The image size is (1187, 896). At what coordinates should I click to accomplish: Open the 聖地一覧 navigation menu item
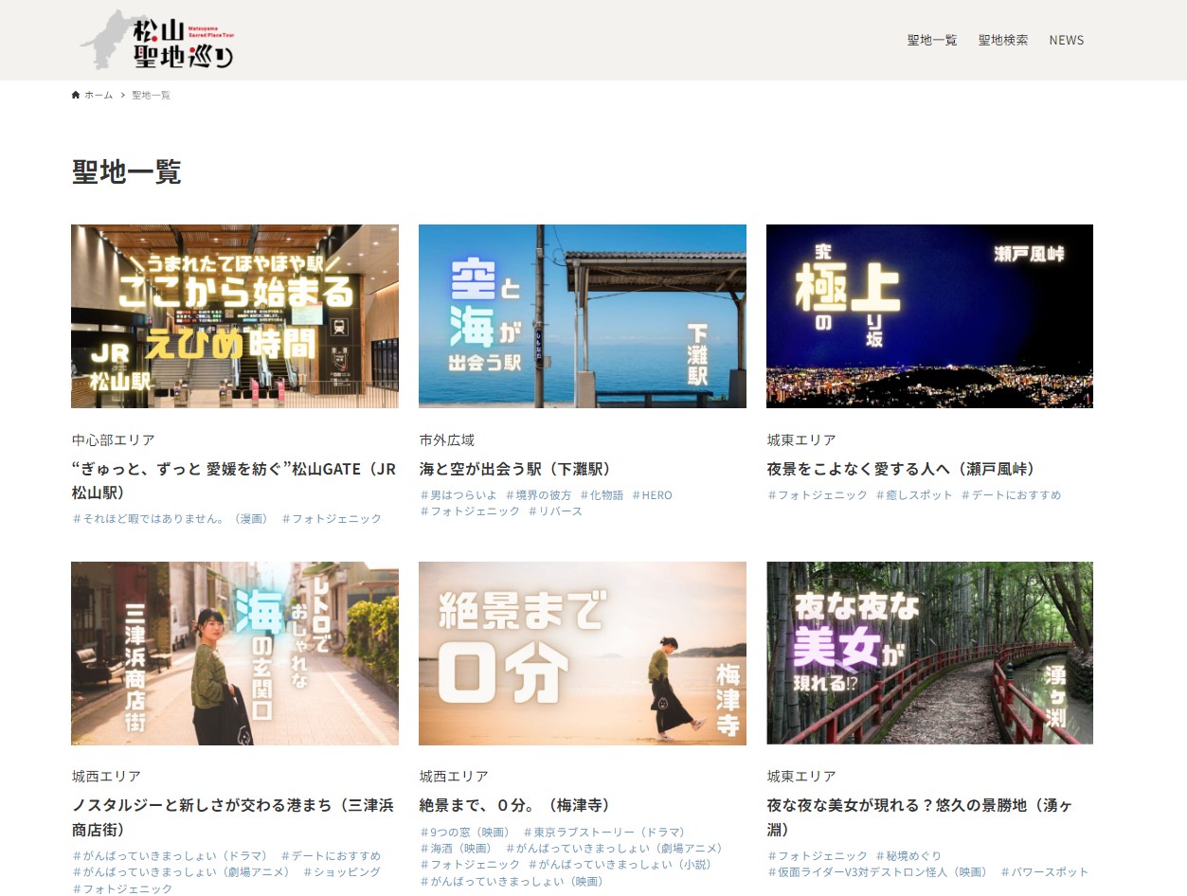click(x=932, y=40)
